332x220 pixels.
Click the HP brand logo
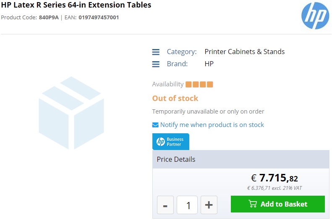coord(315,16)
